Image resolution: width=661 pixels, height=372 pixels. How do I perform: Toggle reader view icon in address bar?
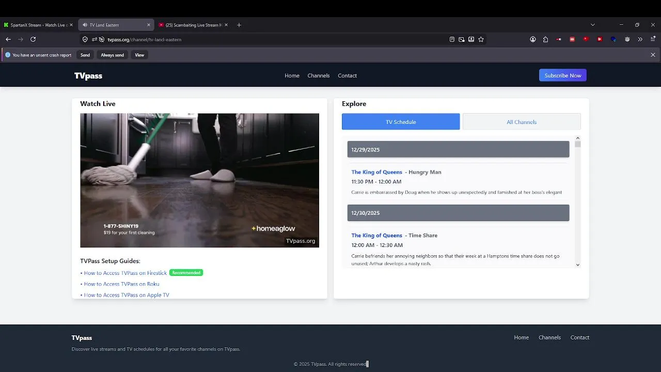[x=452, y=39]
